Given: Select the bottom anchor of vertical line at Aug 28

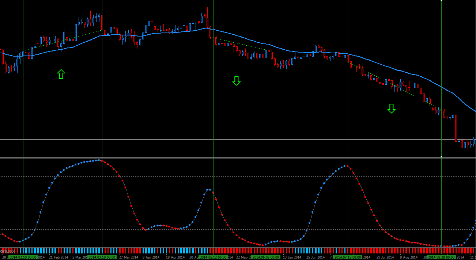Looking at the screenshot, I should tap(441, 157).
